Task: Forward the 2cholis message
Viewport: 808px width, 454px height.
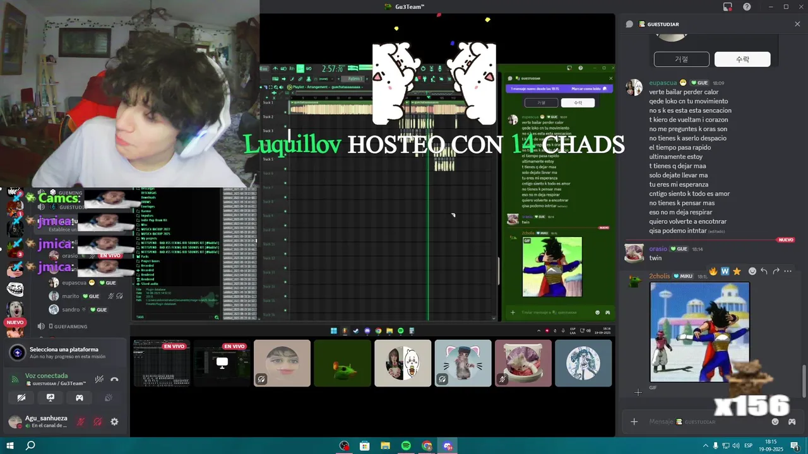Action: (x=776, y=271)
